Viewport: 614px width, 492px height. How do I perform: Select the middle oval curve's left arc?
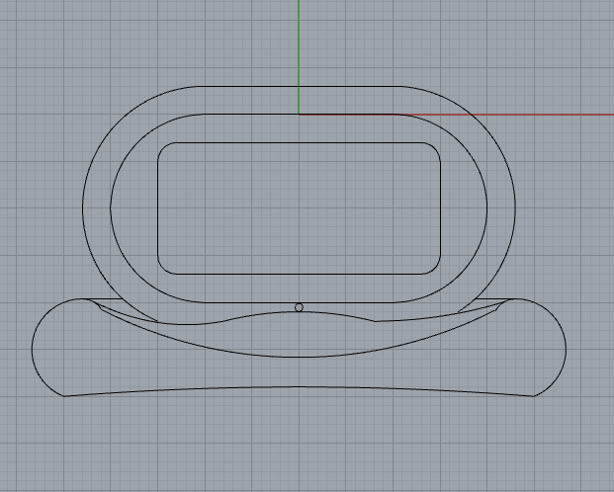point(110,207)
